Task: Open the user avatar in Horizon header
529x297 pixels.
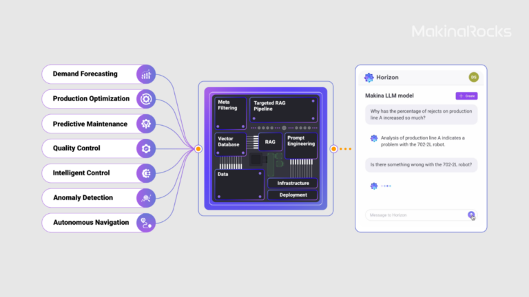Action: click(473, 77)
